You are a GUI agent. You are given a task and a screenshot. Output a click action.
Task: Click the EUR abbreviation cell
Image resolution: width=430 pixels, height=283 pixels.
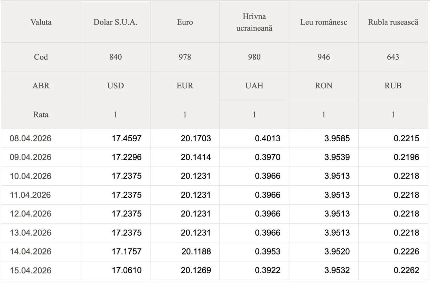(x=185, y=86)
